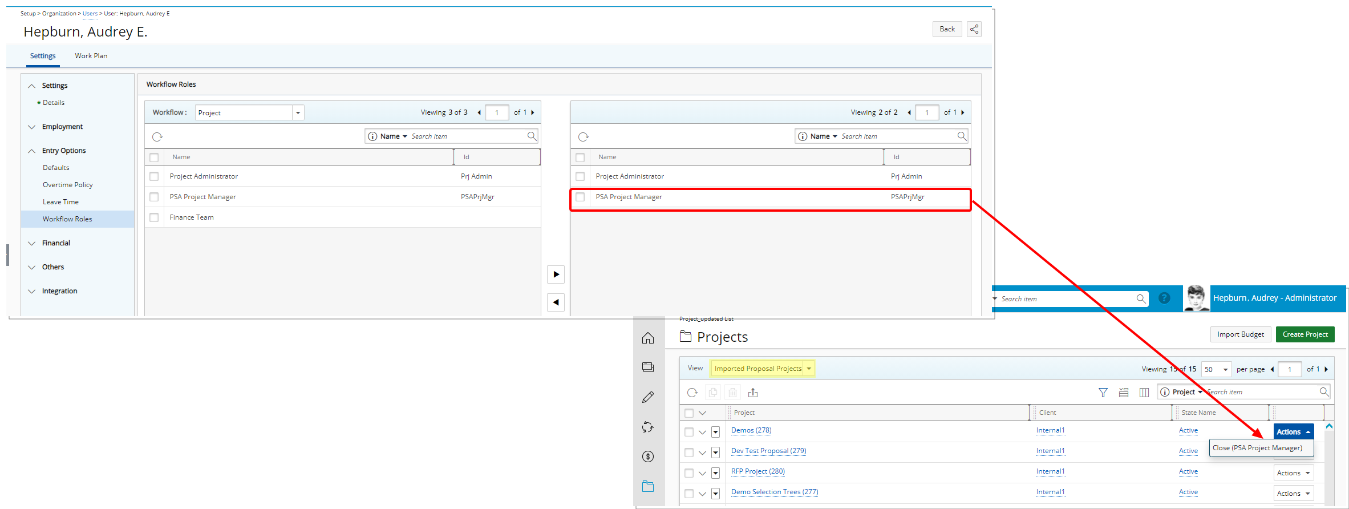Go to next page in left roles list
1349x509 pixels.
point(533,112)
